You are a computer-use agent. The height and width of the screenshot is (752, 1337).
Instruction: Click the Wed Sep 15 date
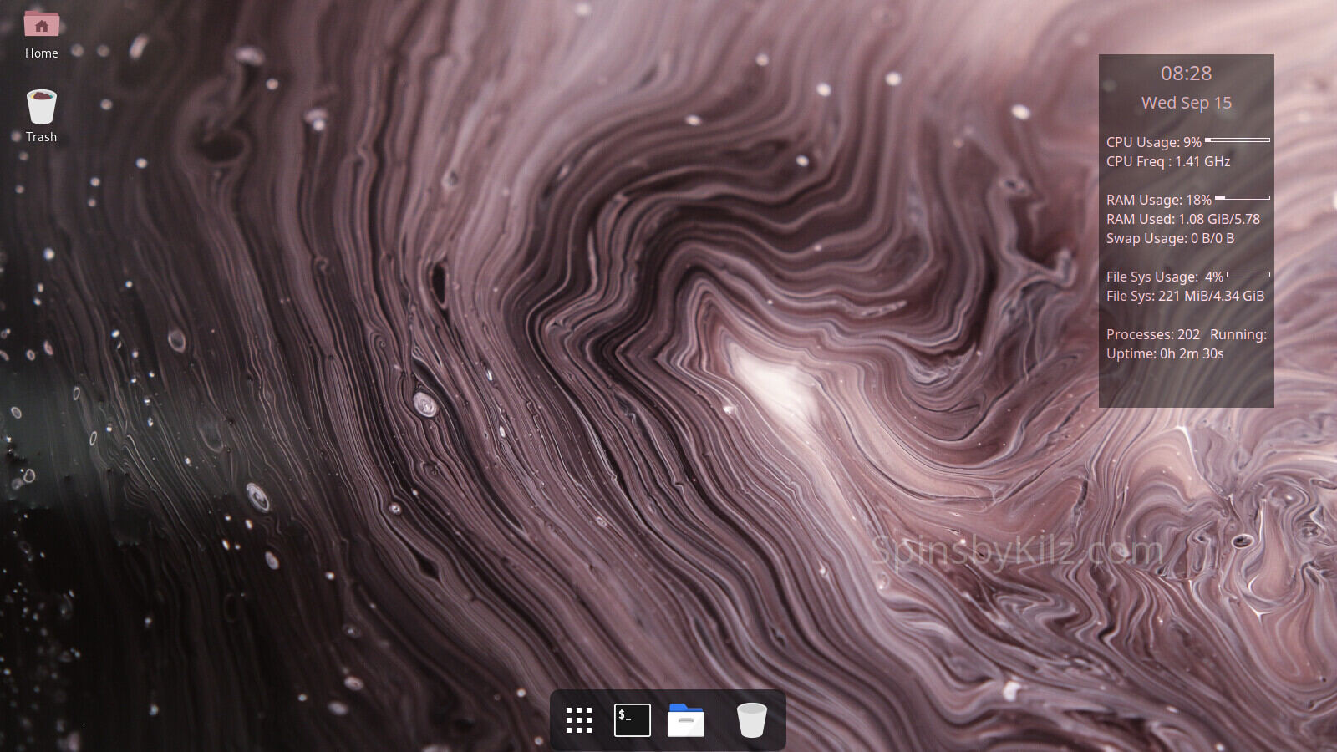coord(1186,103)
